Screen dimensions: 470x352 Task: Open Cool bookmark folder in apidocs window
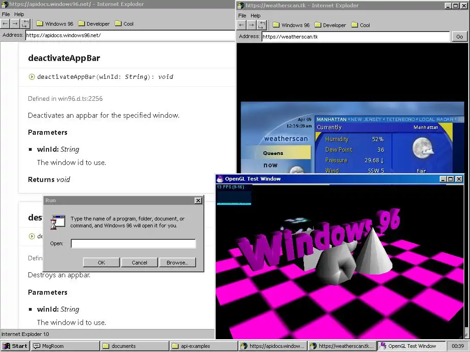point(124,24)
